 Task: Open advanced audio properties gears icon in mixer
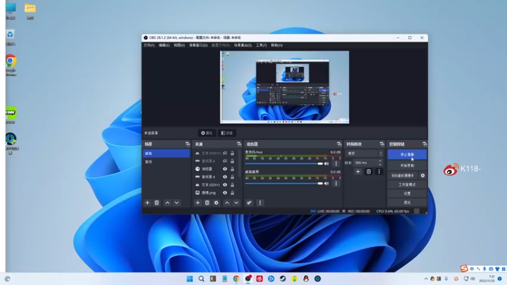pos(249,203)
